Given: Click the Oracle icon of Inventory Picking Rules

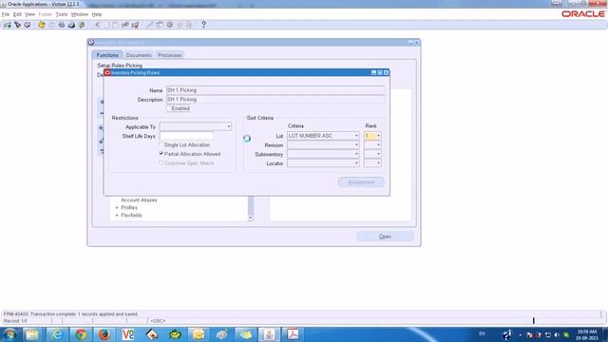Looking at the screenshot, I should [107, 73].
